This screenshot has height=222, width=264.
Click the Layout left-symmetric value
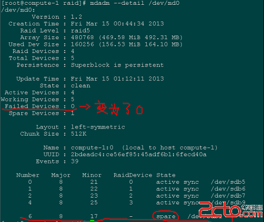(98, 127)
